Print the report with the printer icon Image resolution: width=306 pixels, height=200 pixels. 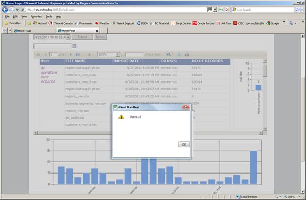tap(187, 54)
